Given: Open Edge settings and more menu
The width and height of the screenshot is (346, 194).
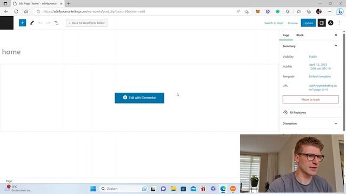Looking at the screenshot, I should (x=329, y=11).
